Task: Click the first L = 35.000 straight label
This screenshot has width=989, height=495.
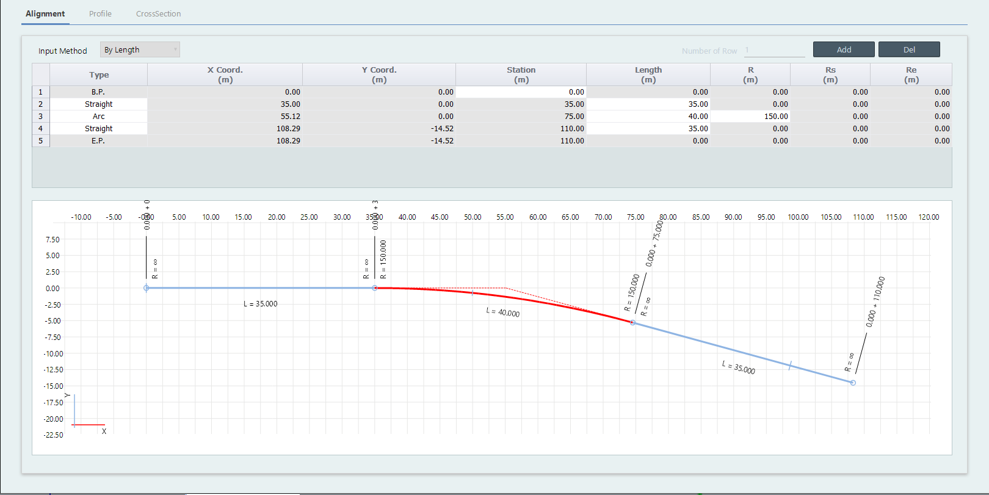Action: click(x=261, y=304)
